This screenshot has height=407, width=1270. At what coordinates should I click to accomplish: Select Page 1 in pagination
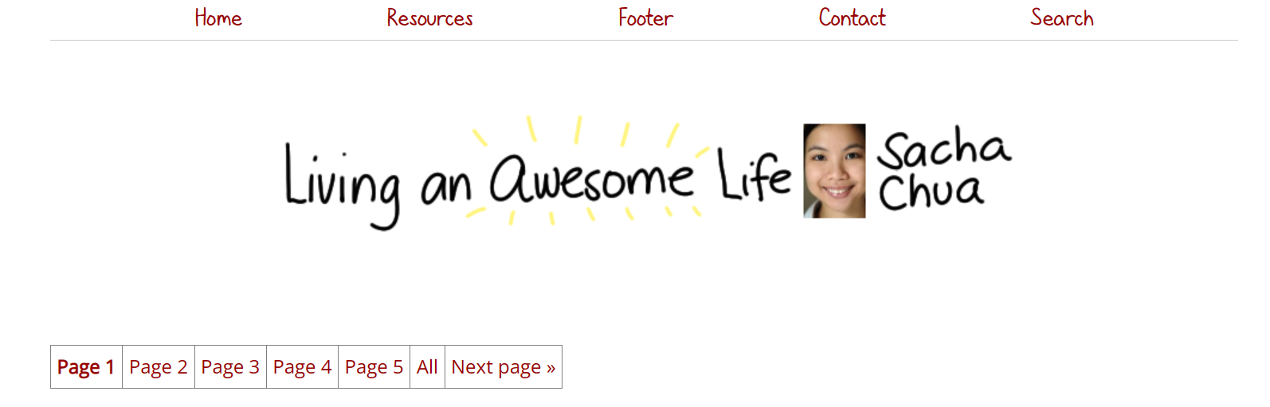(x=86, y=367)
